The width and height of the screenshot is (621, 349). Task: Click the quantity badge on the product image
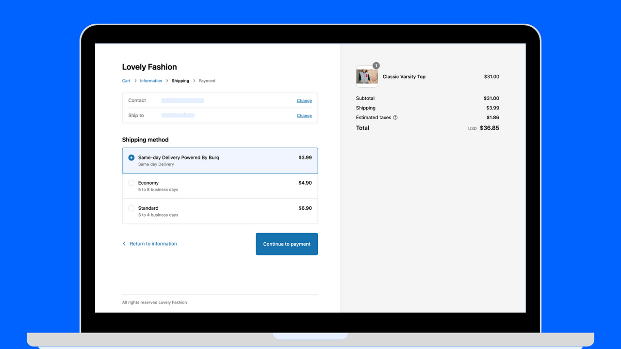(376, 65)
